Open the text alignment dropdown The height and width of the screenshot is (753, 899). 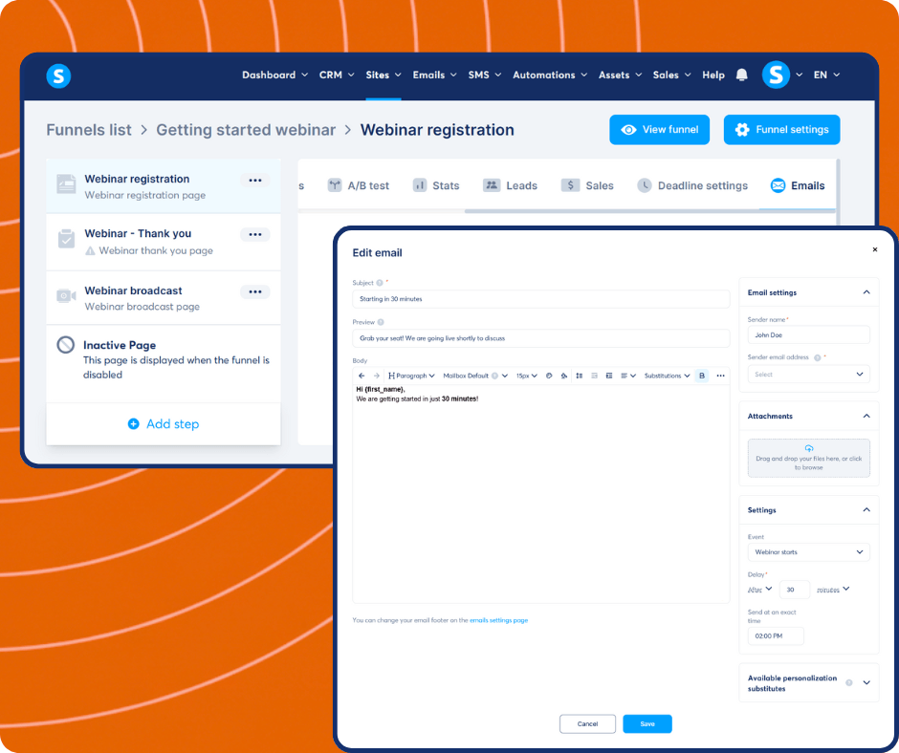[x=627, y=376]
